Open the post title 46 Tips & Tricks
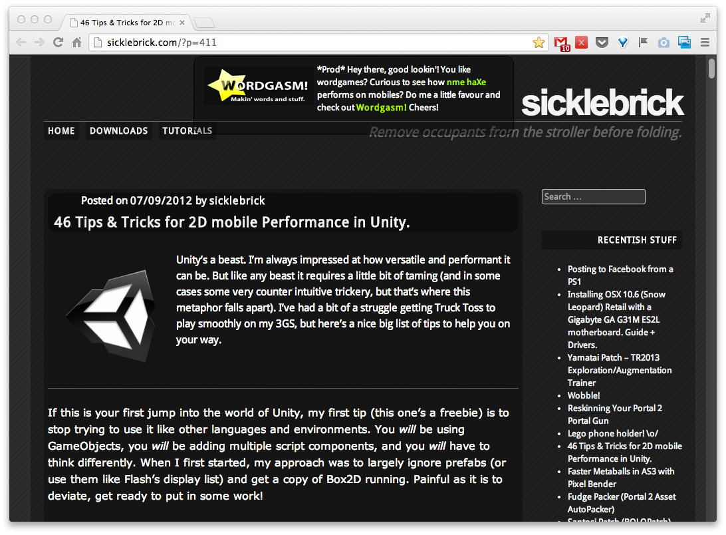Viewport: 726px width, 535px height. pos(231,222)
